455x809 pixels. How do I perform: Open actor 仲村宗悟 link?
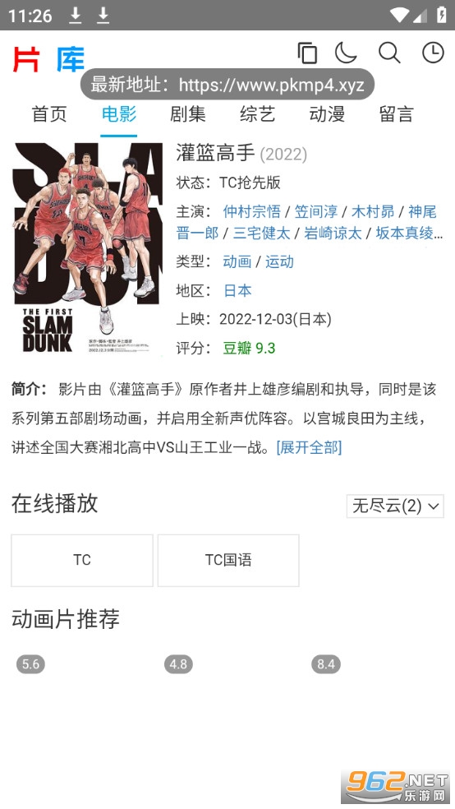point(252,211)
